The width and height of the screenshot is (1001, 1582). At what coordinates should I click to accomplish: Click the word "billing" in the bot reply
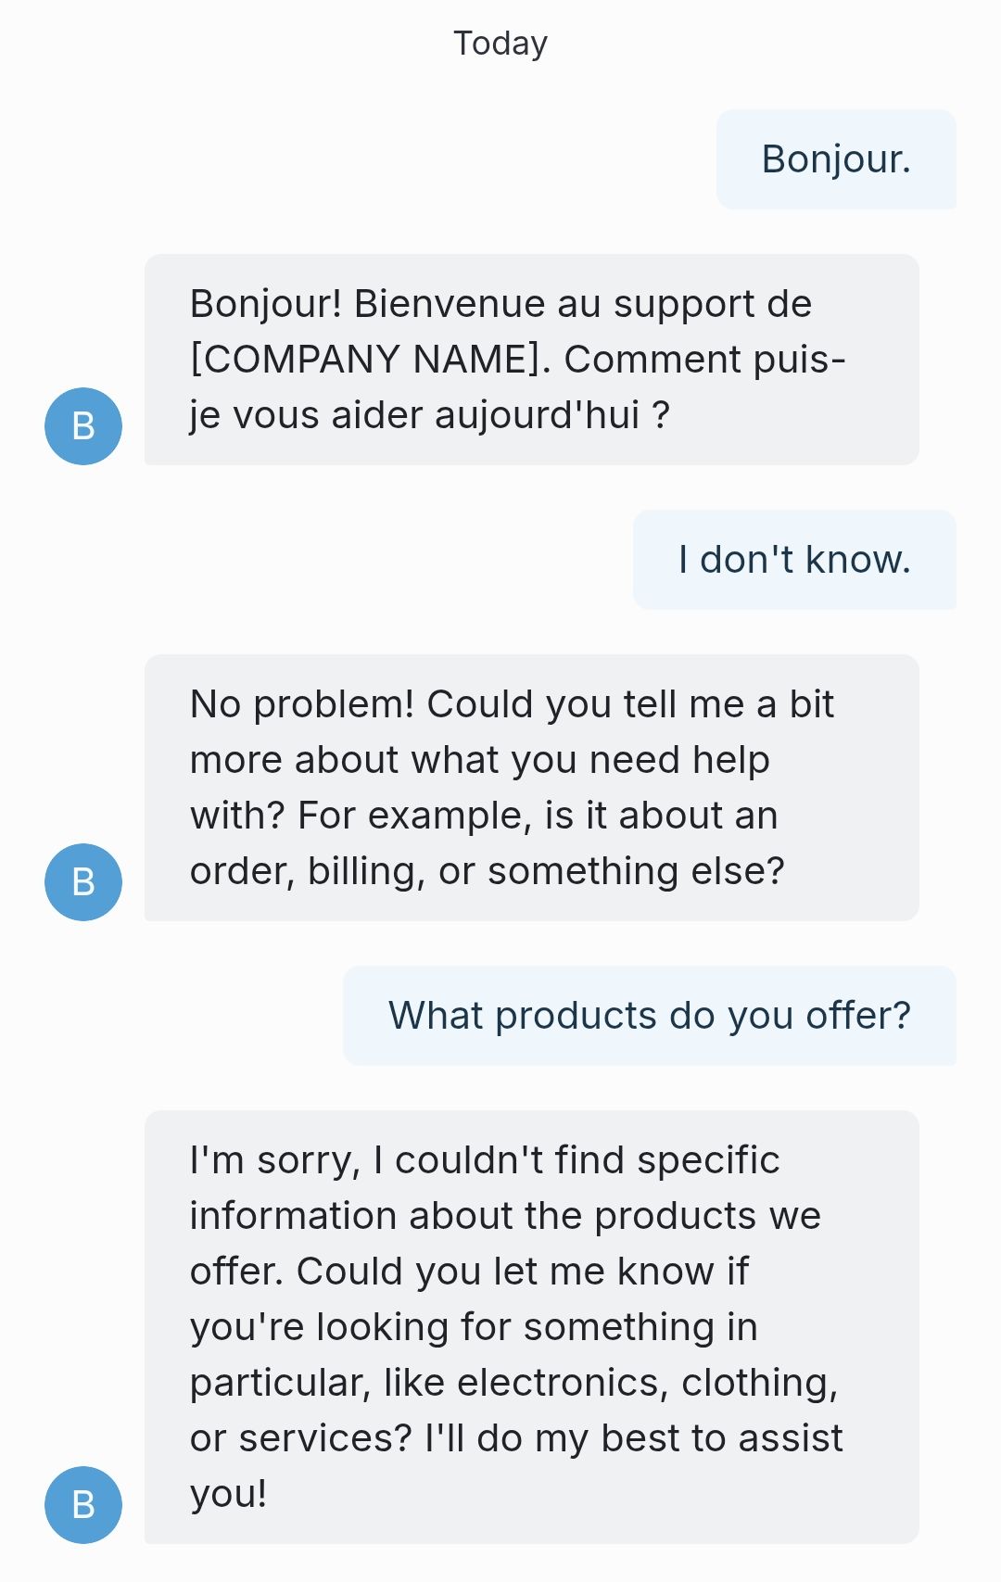tap(366, 871)
